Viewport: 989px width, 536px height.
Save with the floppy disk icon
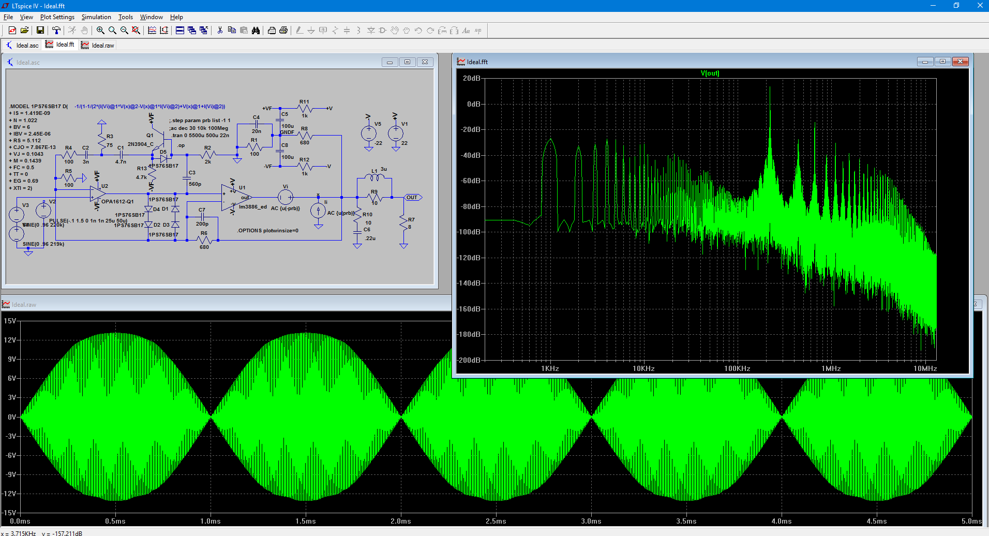(x=40, y=31)
